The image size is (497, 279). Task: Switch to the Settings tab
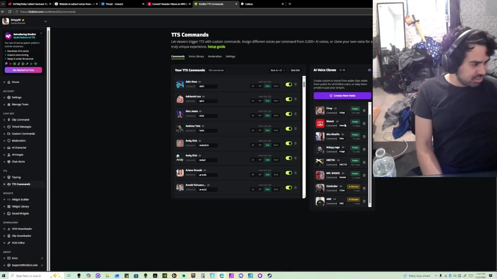click(x=230, y=56)
